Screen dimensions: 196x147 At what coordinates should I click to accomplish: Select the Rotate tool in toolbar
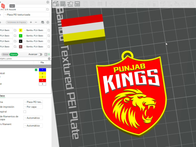tap(119, 4)
